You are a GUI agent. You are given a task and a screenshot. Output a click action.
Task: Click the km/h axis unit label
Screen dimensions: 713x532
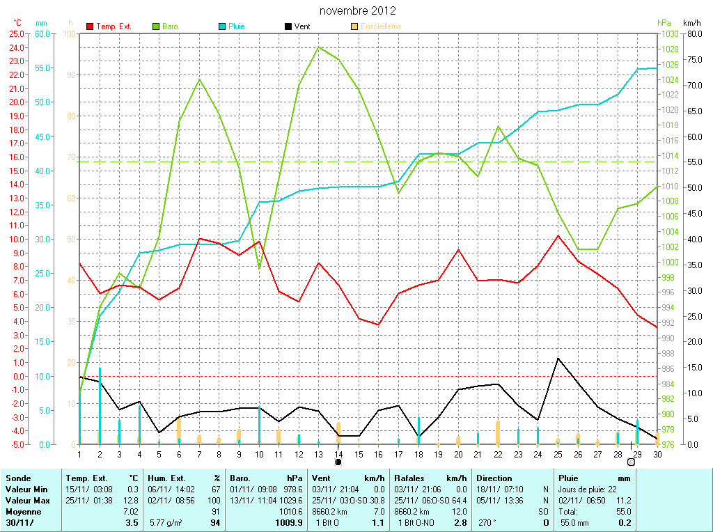coord(692,23)
